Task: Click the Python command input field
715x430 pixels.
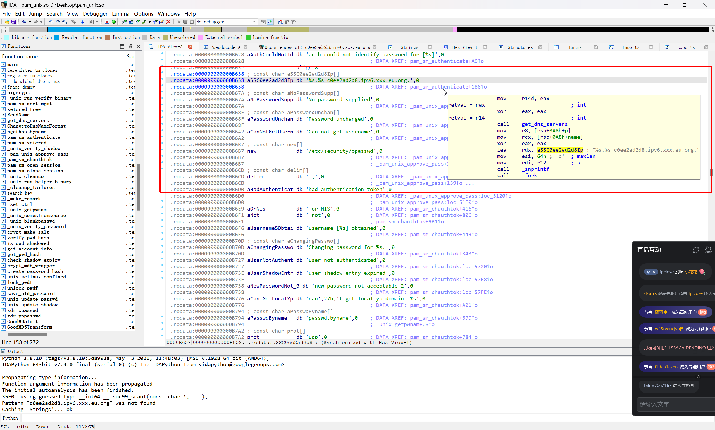Action: (x=326, y=418)
